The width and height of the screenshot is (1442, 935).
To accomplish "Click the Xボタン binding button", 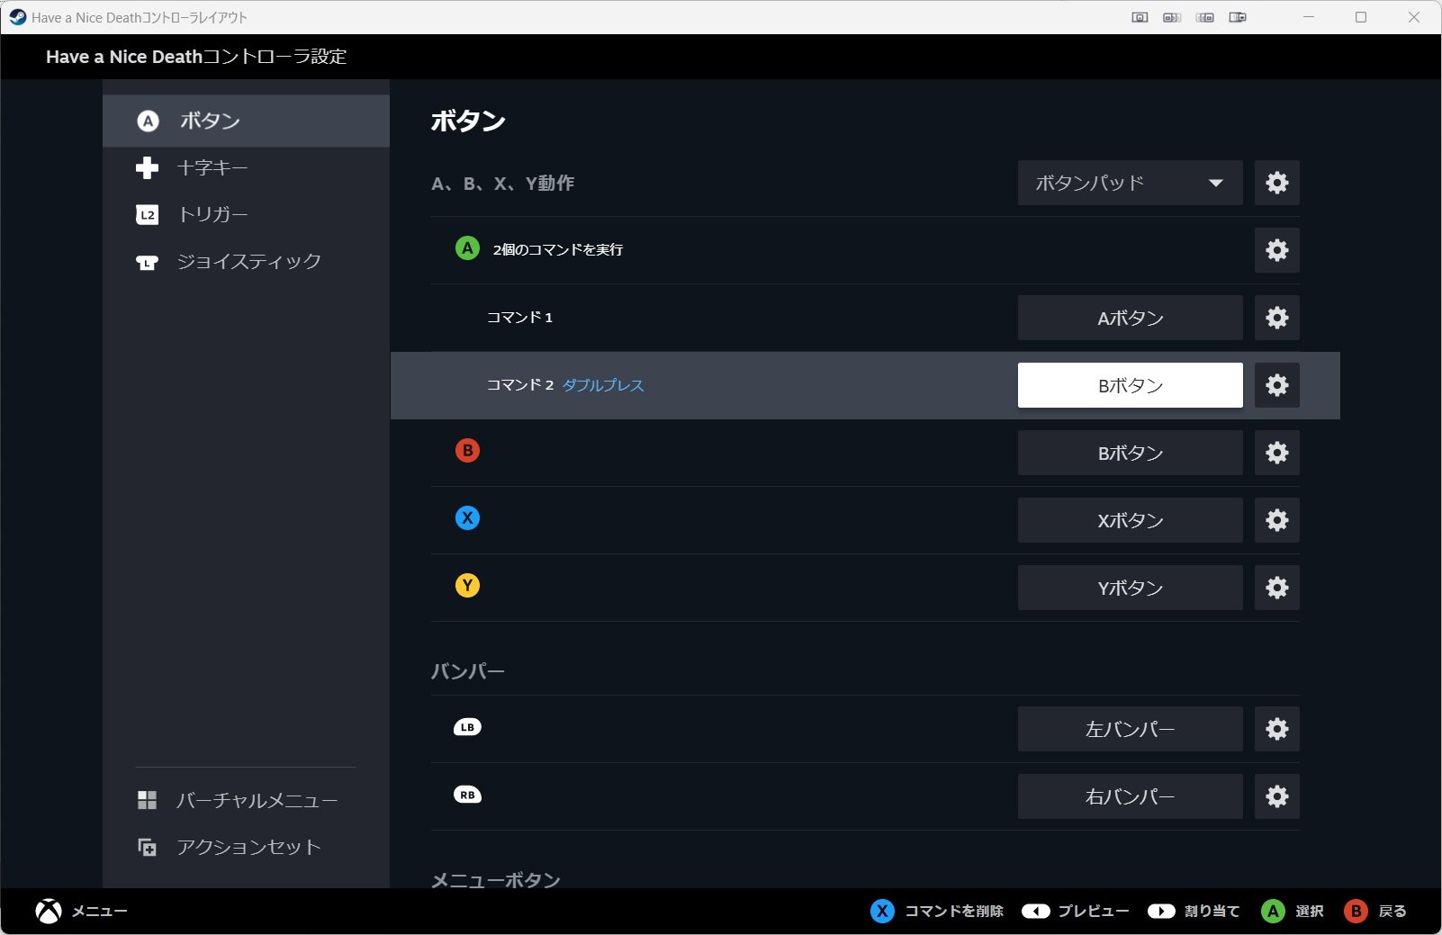I will click(1130, 520).
